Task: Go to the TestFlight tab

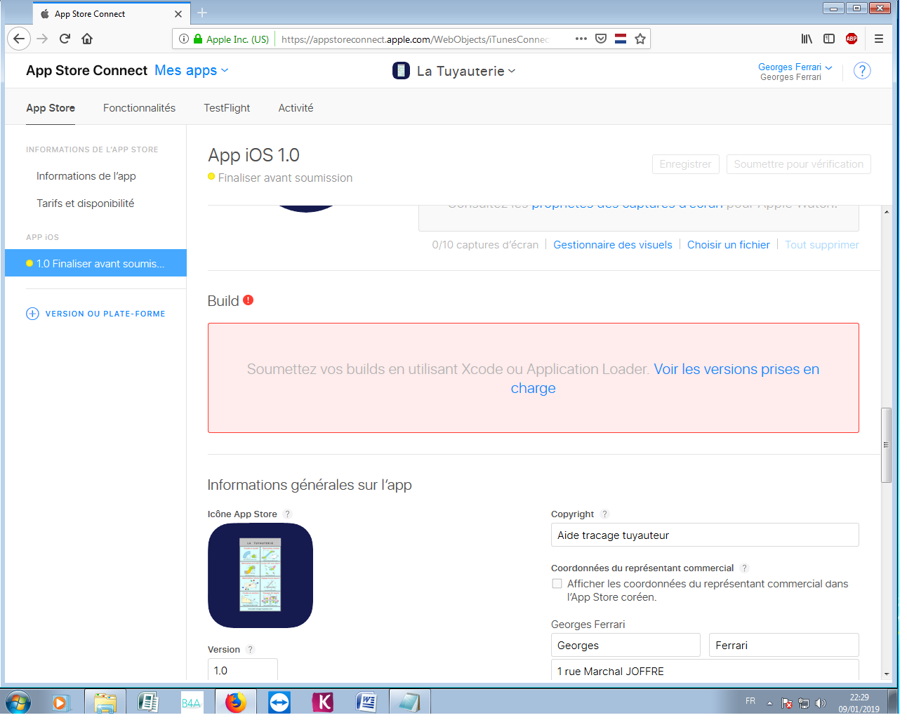Action: pyautogui.click(x=227, y=108)
